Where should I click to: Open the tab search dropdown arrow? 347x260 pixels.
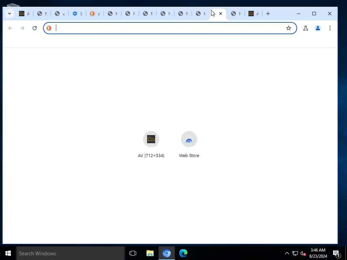[x=9, y=14]
